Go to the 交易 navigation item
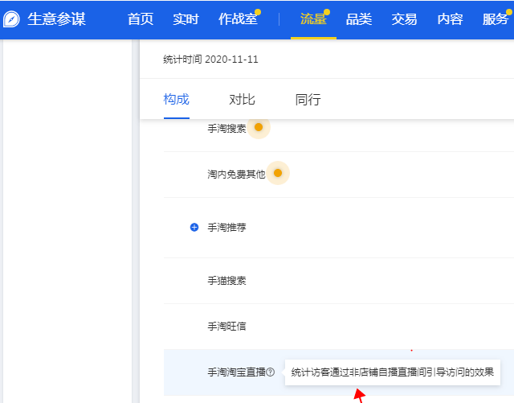Screen dimensions: 514x403 click(x=404, y=19)
